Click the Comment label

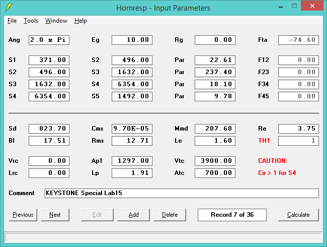(x=22, y=193)
